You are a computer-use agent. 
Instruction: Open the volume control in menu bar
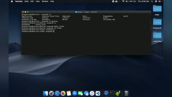click(x=127, y=1)
